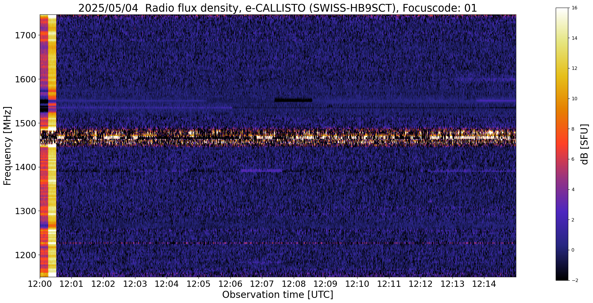Click the colorbar tick label 8
The height and width of the screenshot is (303, 593).
coord(573,129)
